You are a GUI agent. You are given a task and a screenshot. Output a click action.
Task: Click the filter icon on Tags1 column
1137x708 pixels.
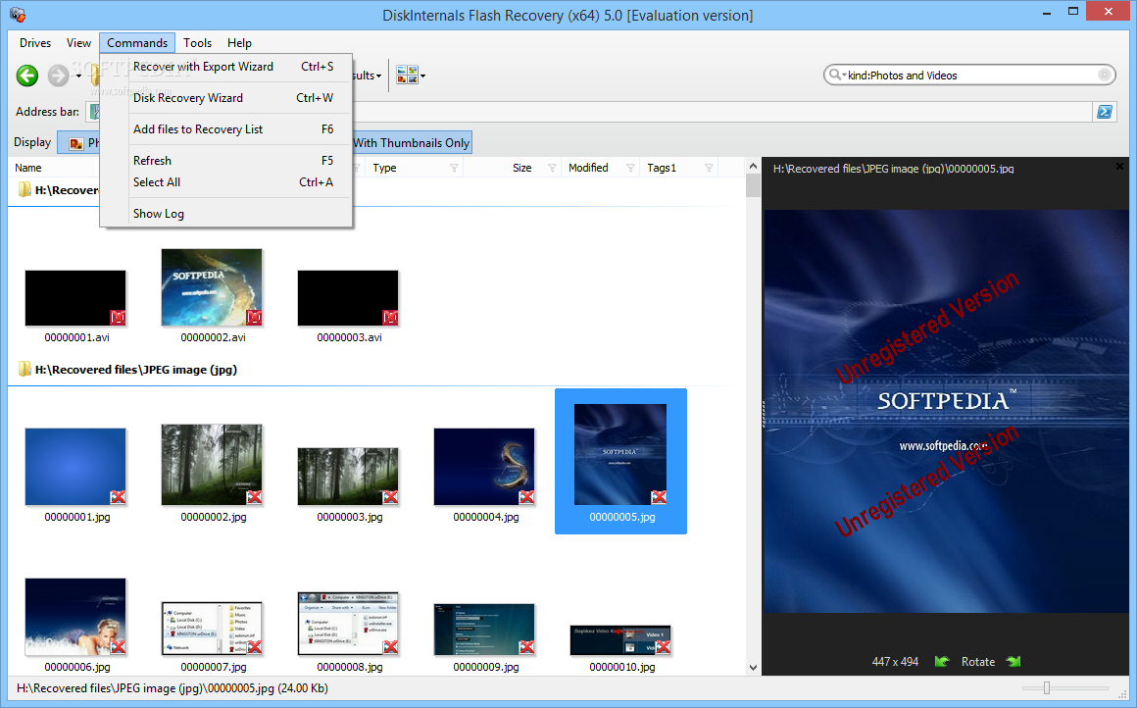tap(709, 168)
